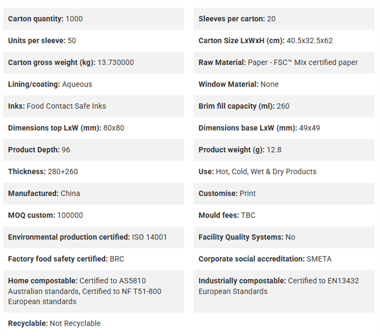Click the Inks Food Contact Safe row

[x=94, y=106]
